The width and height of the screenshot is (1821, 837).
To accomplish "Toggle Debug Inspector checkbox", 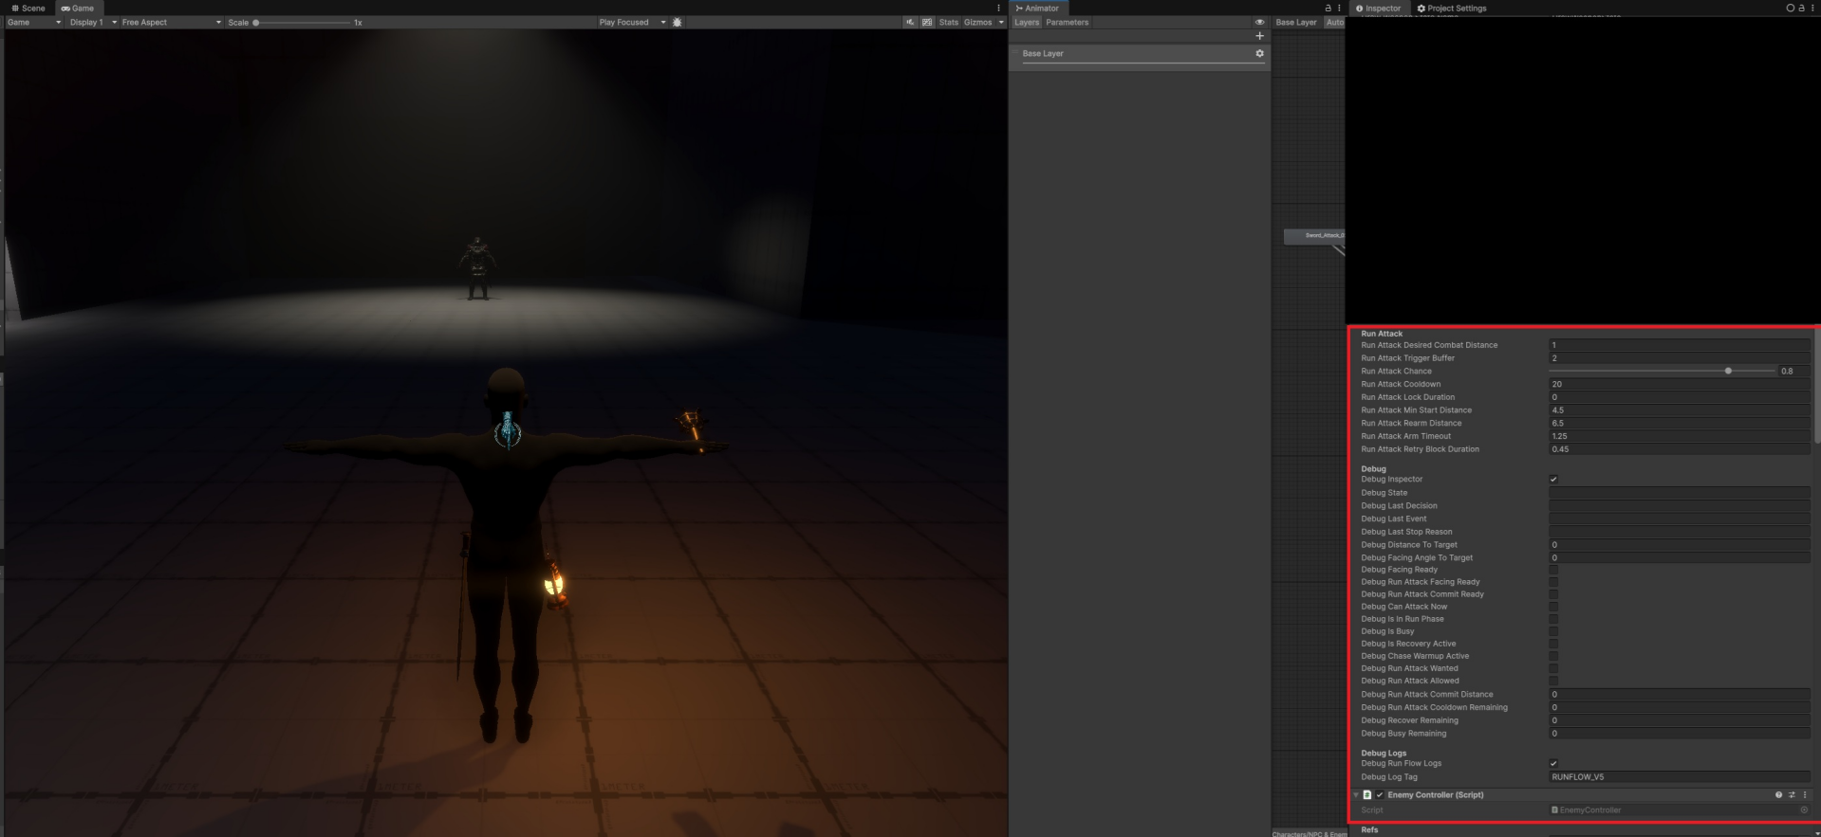I will pos(1553,480).
